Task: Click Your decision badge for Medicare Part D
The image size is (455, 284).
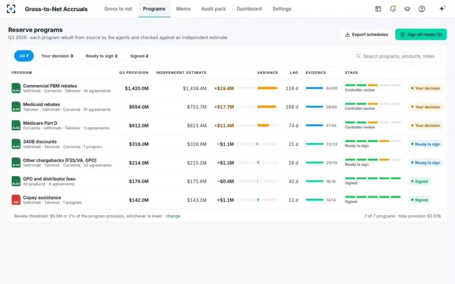Action: (x=425, y=125)
